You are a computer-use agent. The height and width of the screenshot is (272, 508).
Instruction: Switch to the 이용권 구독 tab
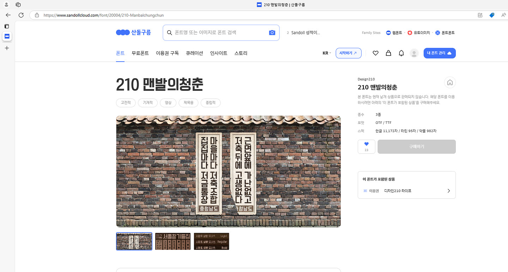tap(167, 53)
